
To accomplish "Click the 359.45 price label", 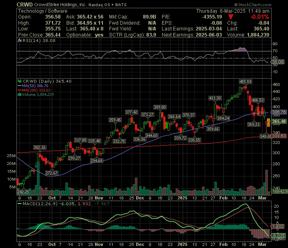I will 115,120.
